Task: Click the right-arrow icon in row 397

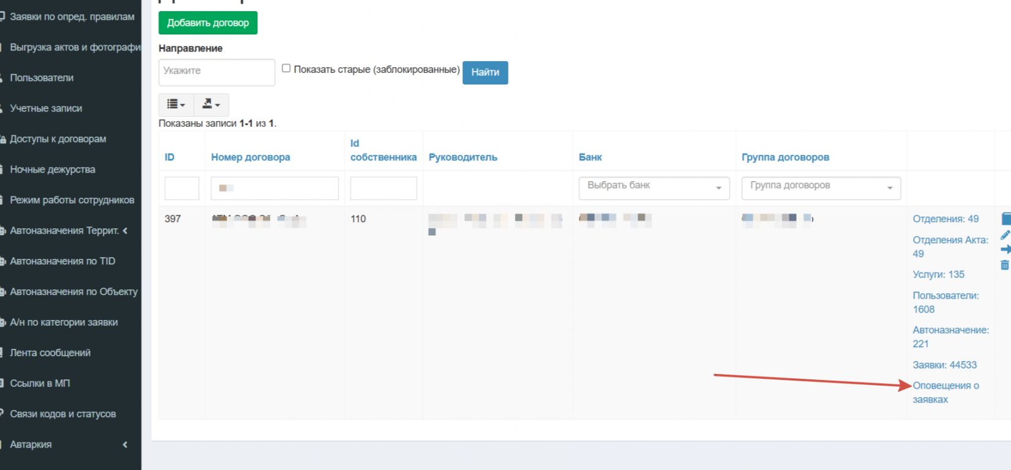Action: 1005,250
